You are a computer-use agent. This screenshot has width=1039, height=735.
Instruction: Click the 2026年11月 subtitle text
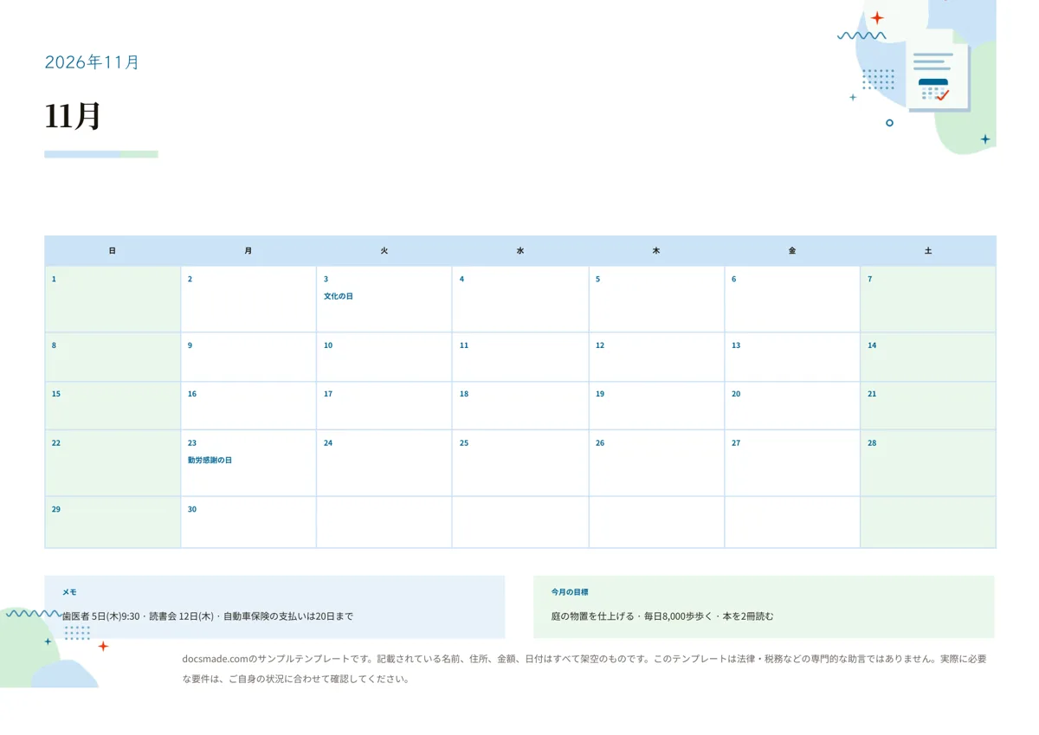92,62
